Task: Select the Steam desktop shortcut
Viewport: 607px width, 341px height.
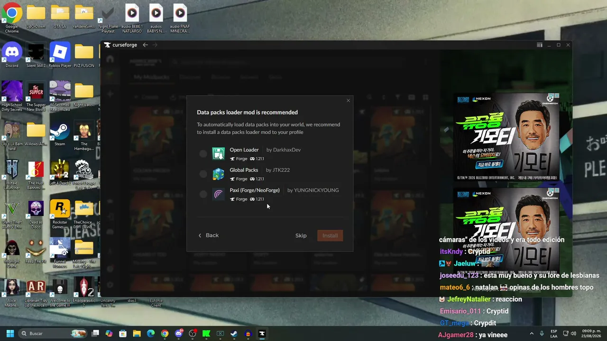Action: [60, 134]
